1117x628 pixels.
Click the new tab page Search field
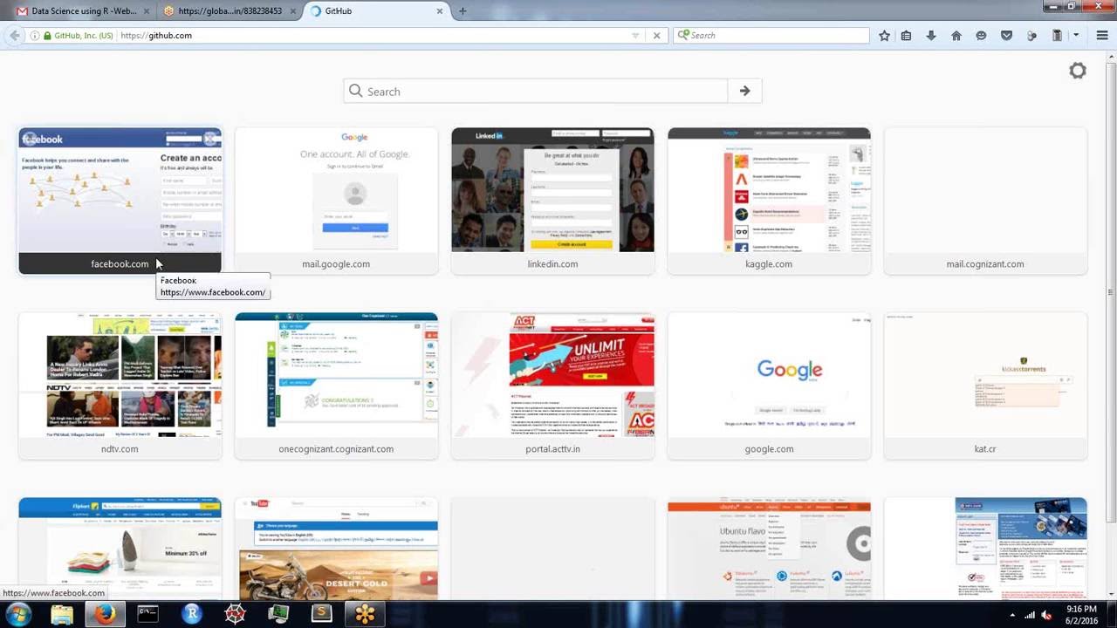coord(536,91)
